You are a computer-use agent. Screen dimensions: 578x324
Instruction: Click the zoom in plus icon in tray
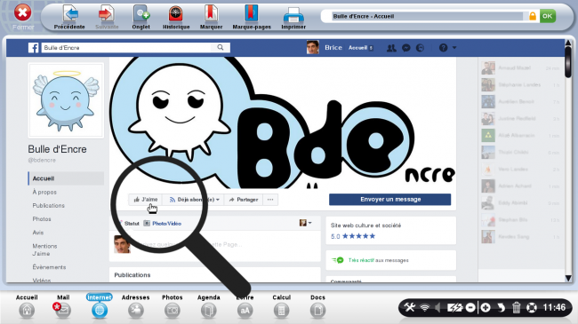486,307
